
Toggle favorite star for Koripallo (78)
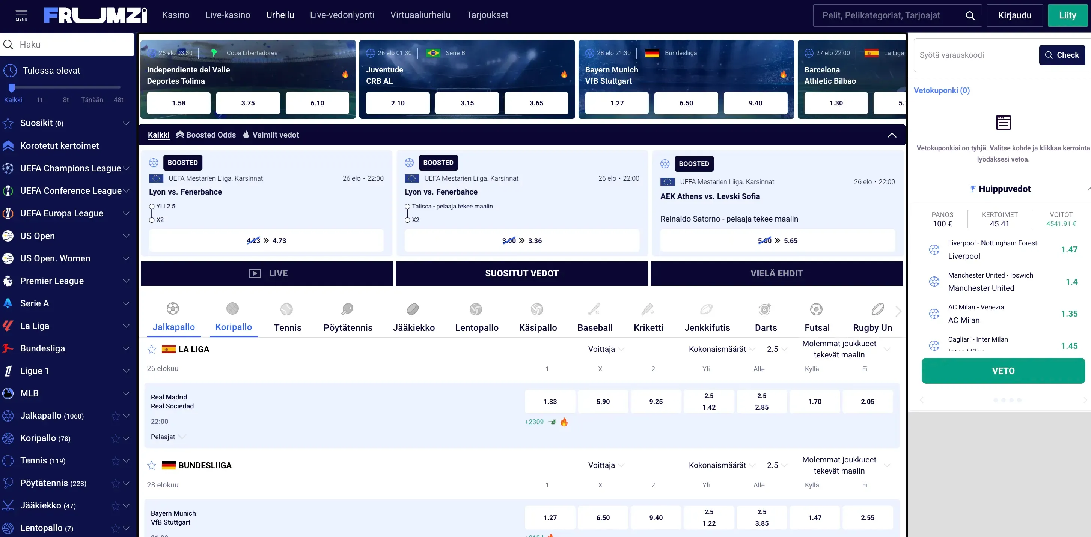[115, 438]
